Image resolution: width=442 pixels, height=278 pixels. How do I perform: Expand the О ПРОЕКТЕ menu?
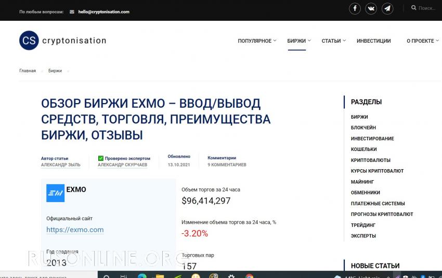pos(422,41)
